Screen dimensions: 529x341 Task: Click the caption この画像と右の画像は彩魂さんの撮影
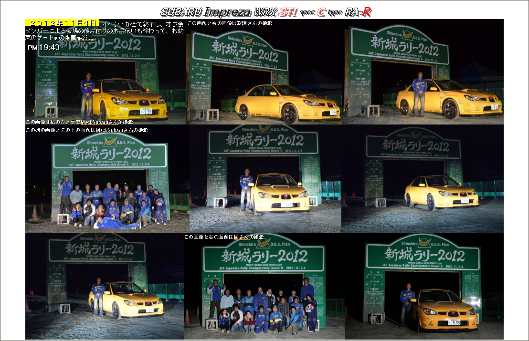tap(230, 23)
